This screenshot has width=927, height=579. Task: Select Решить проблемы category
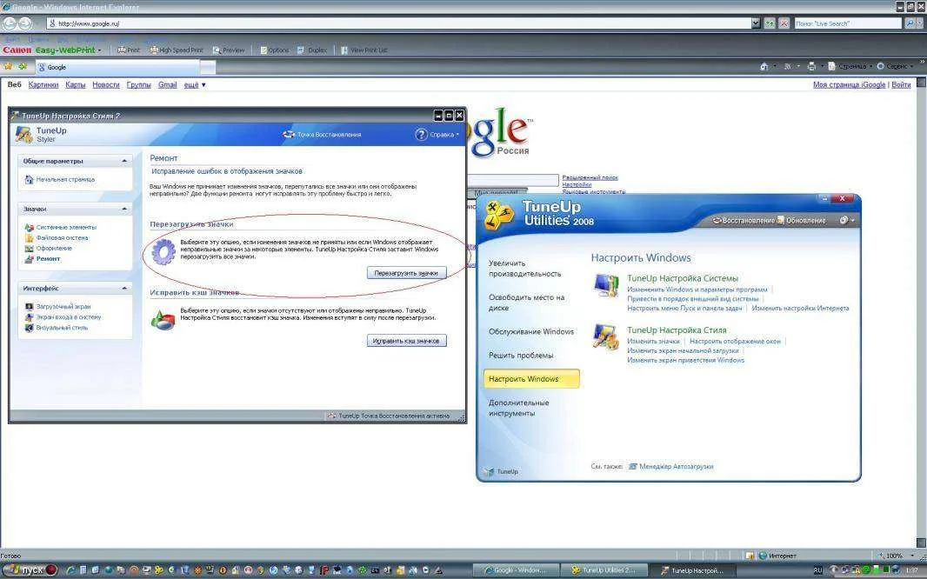(521, 355)
